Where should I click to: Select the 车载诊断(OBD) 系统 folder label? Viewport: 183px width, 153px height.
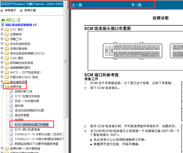click(x=24, y=77)
